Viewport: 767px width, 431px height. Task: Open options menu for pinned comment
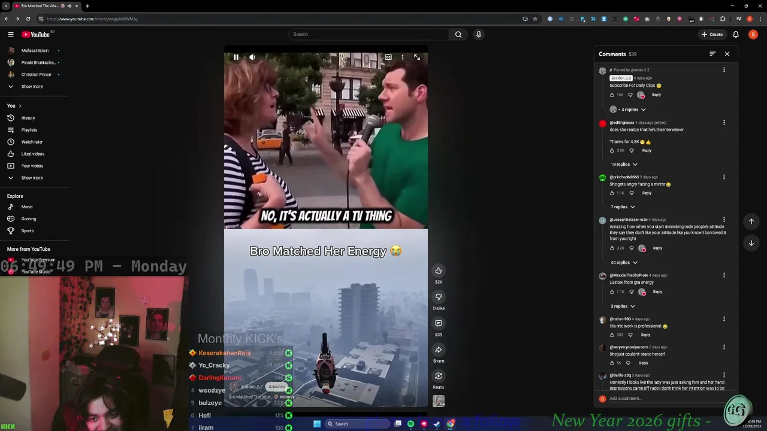pyautogui.click(x=724, y=70)
